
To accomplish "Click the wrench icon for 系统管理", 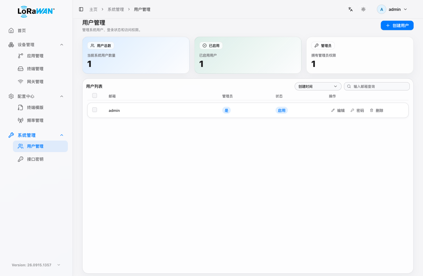I will 11,135.
